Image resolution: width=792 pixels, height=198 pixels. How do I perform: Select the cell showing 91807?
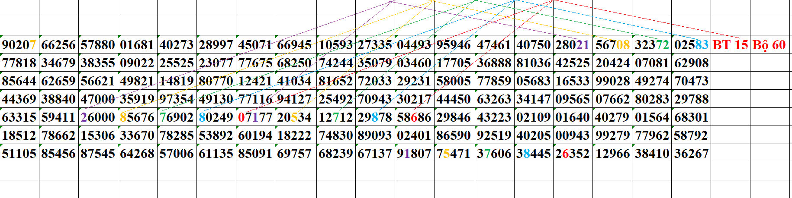415,154
